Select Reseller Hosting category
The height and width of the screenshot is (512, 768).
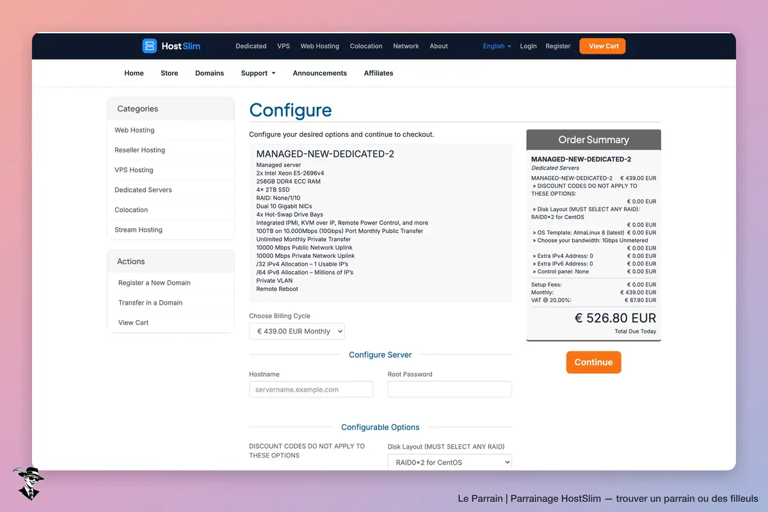click(170, 150)
